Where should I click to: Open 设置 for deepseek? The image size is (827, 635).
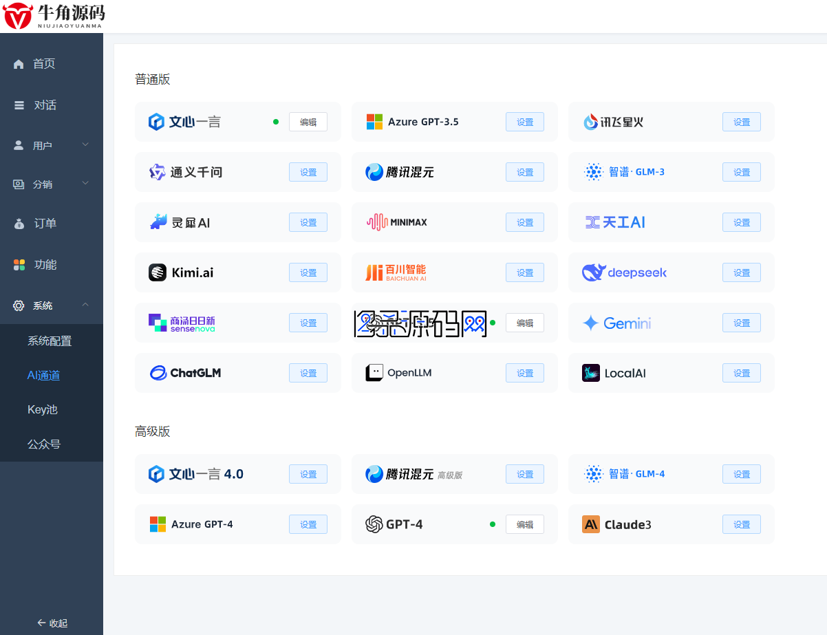coord(742,272)
